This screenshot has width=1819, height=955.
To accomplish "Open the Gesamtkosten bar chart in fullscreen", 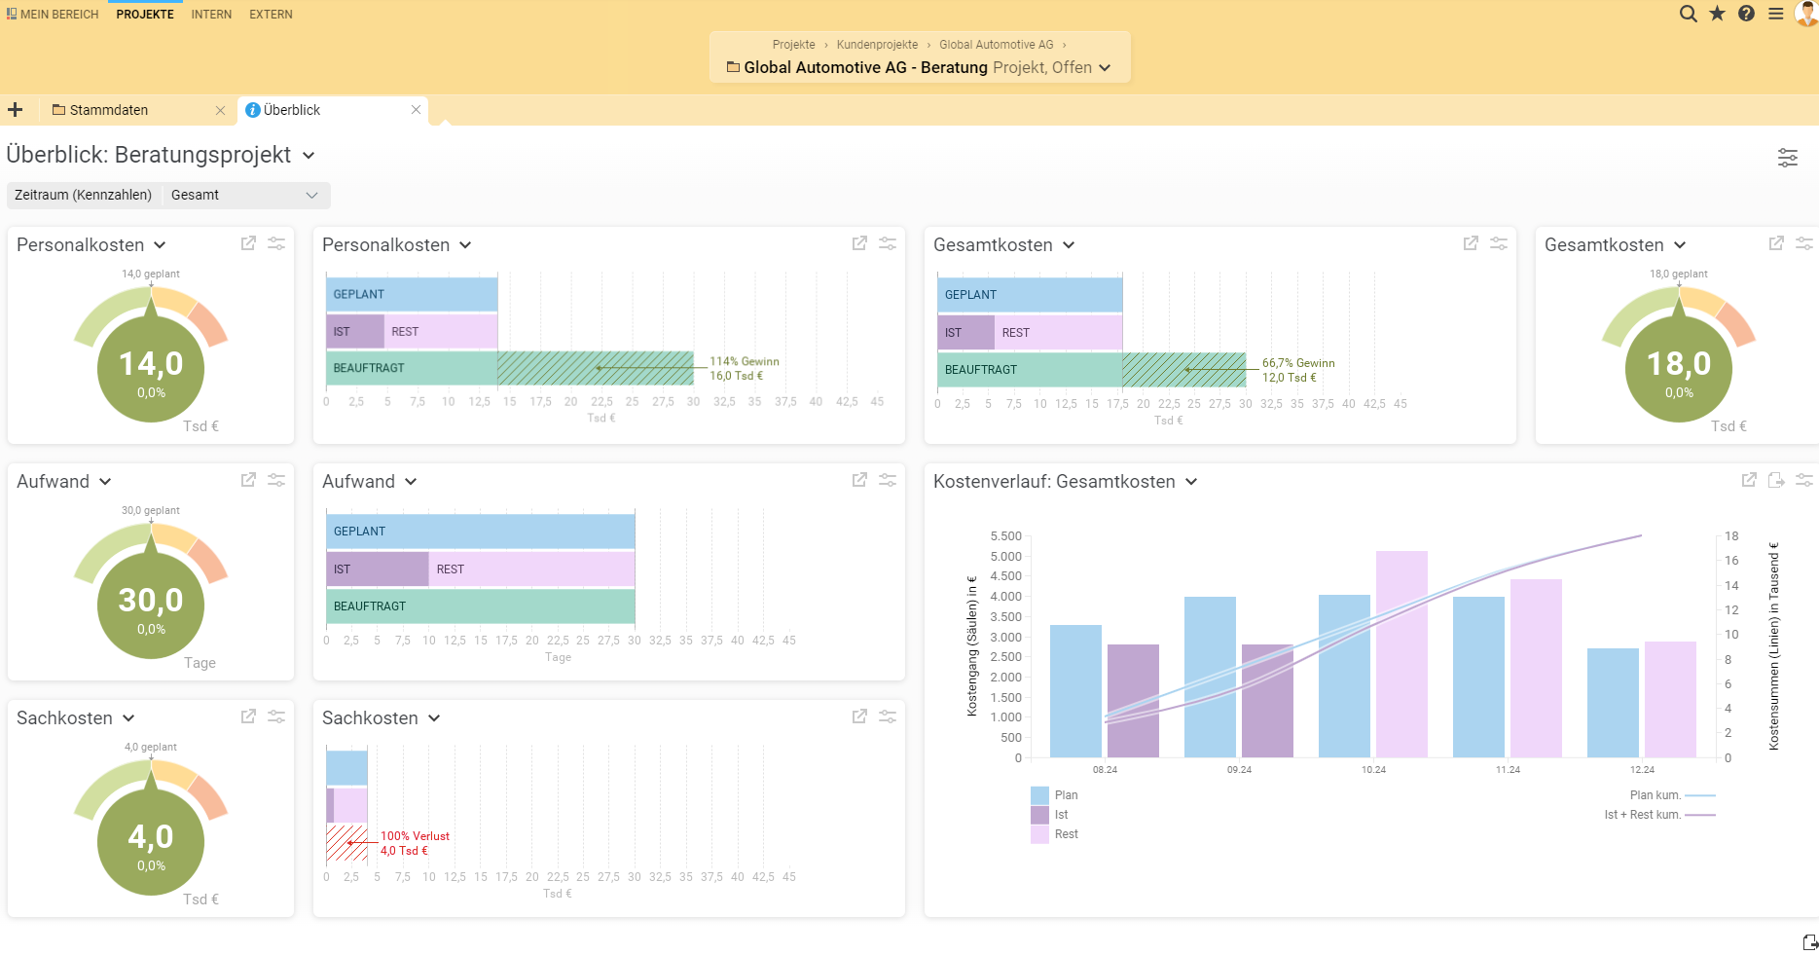I will coord(1471,243).
